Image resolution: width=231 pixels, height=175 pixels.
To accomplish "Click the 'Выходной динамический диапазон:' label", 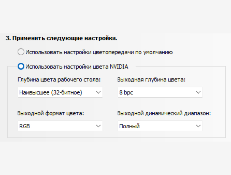I will click(164, 113).
